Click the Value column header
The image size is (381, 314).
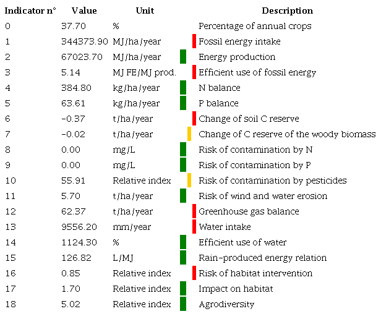(84, 11)
